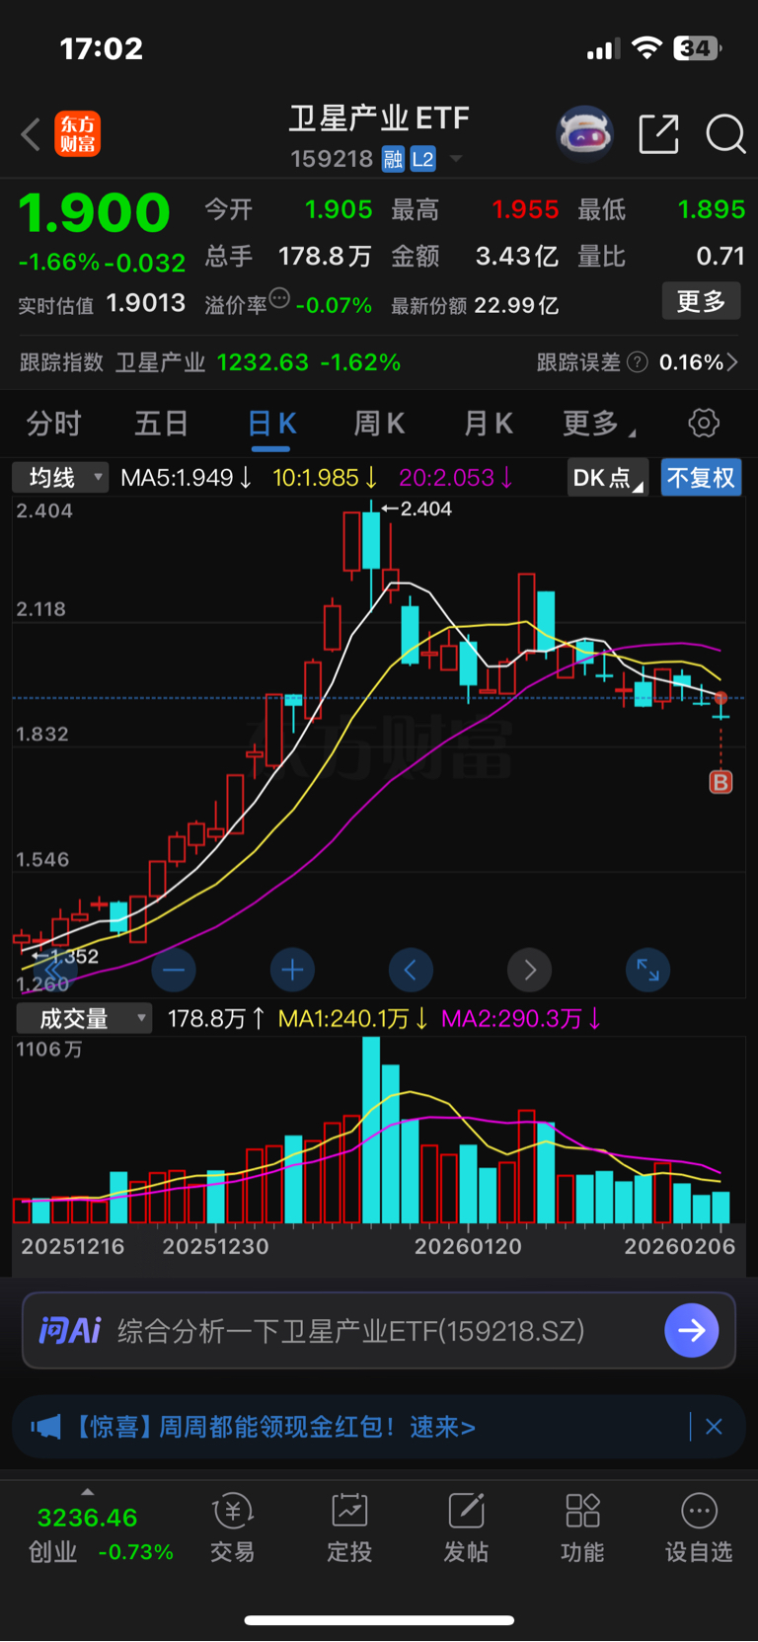The image size is (758, 1642).
Task: Tap the megaphone announcement icon
Action: pos(45,1427)
